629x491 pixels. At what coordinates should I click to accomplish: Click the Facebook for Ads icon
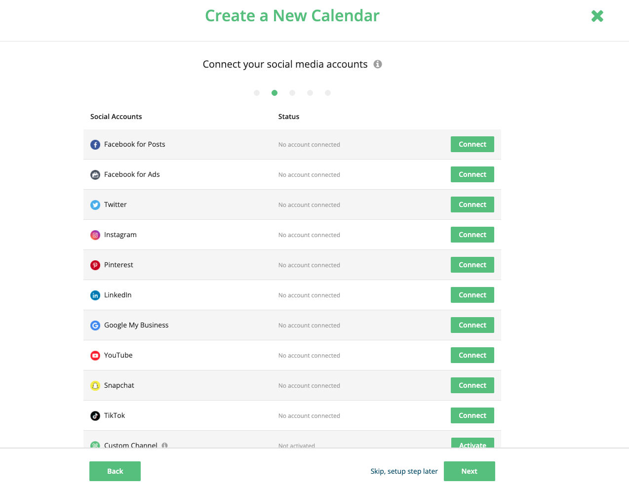95,174
